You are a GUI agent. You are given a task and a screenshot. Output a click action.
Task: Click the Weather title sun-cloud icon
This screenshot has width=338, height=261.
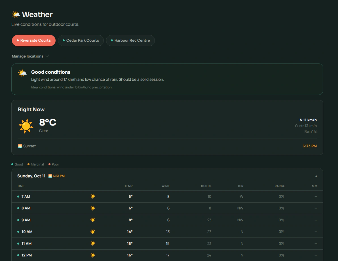(x=16, y=14)
